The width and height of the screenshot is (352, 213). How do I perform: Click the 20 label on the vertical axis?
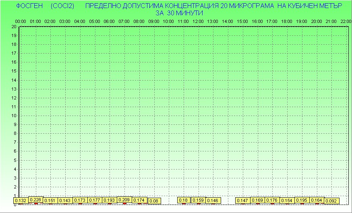tap(14, 27)
